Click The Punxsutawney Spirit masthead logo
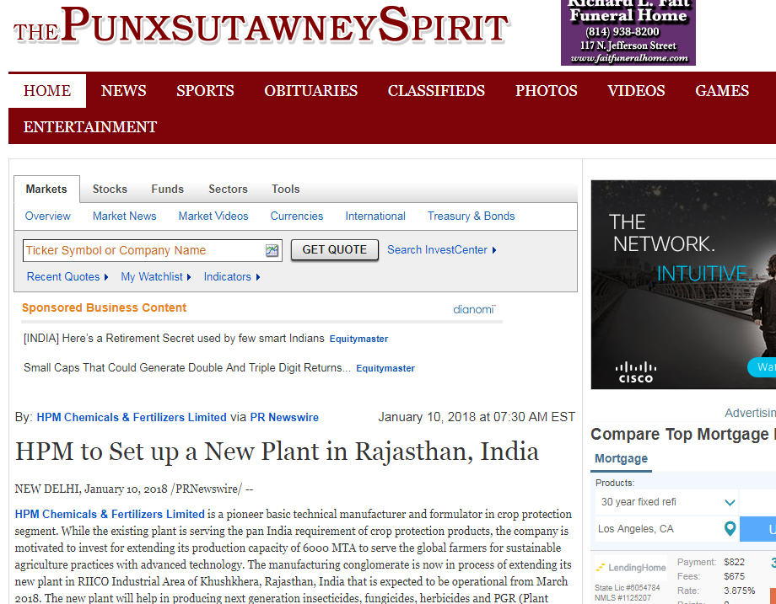Screen dimensions: 776x604 click(261, 26)
